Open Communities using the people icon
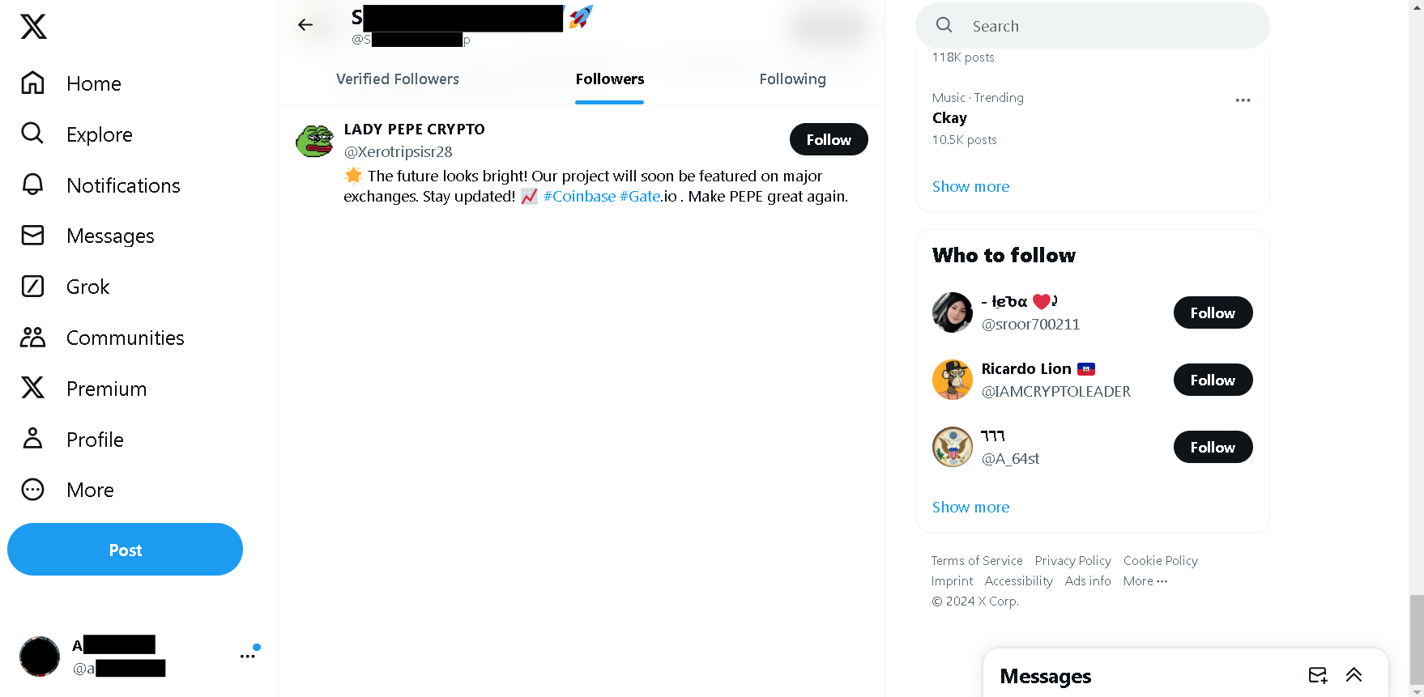 32,337
